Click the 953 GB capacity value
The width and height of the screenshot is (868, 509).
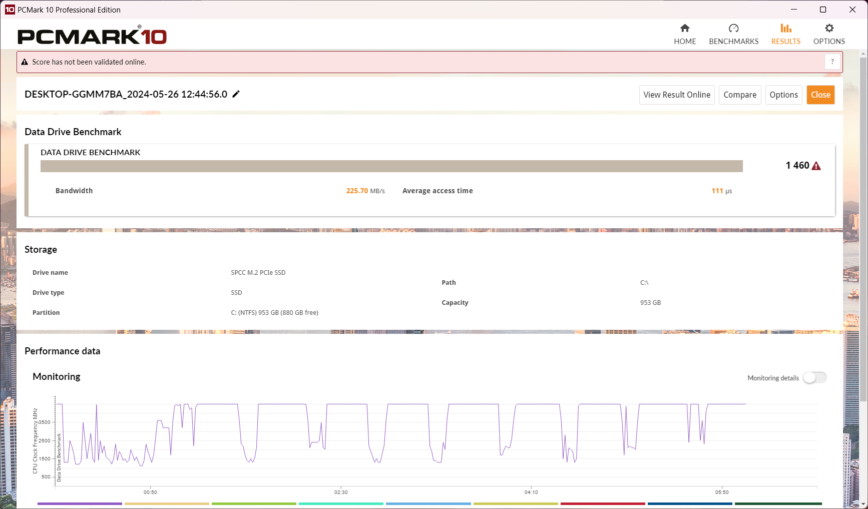tap(650, 303)
